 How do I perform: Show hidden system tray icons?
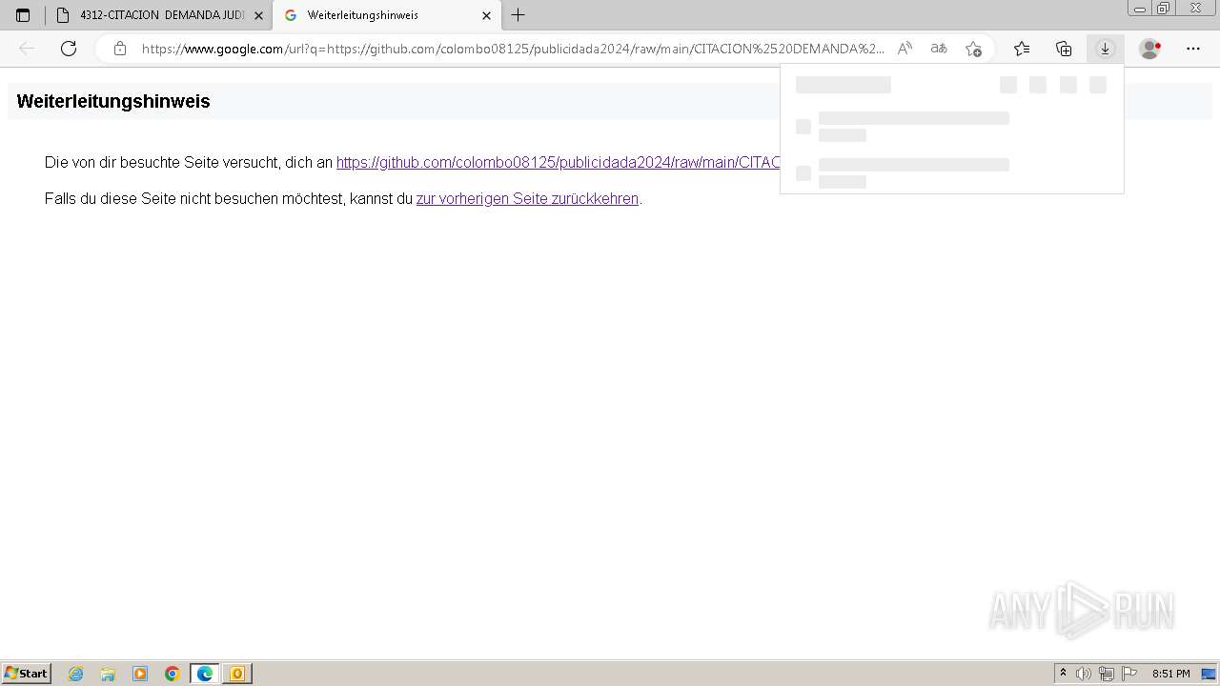tap(1064, 674)
